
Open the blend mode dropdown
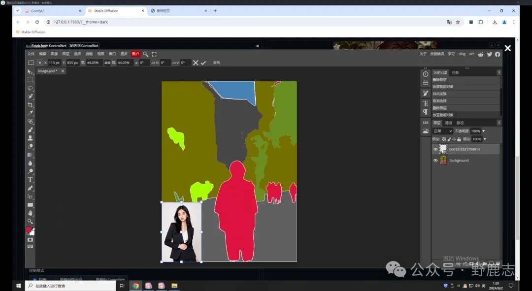(x=443, y=131)
